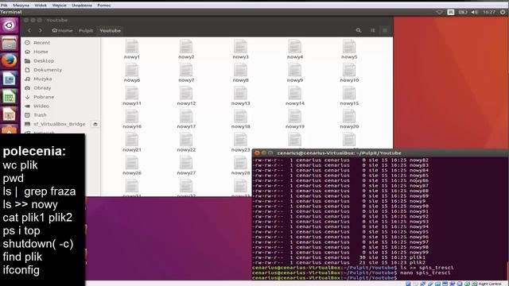The image size is (509, 286).
Task: Click plik2 row in terminal listing
Action: 340,263
